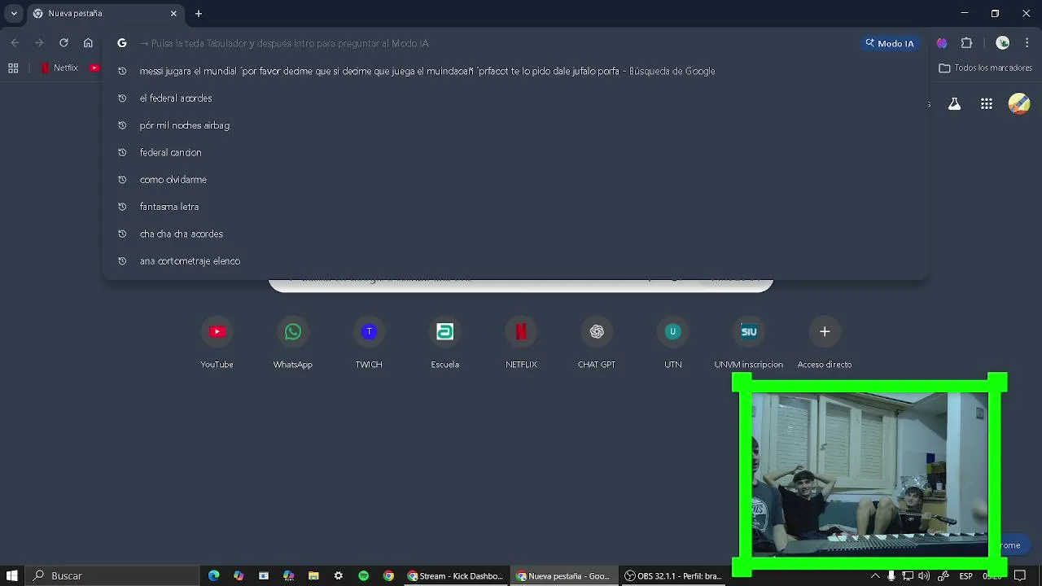Open File Explorer folder in taskbar
Screen dimensions: 1042x586
[x=313, y=575]
